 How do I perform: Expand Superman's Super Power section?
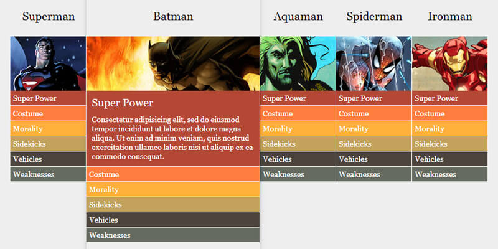click(x=48, y=98)
